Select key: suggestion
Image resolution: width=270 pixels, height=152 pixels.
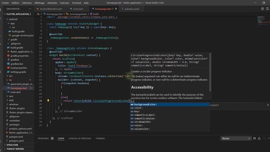click(x=170, y=111)
